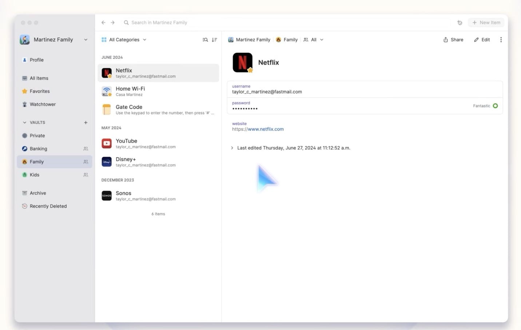Click shared people icon beside Banking
521x330 pixels.
86,149
